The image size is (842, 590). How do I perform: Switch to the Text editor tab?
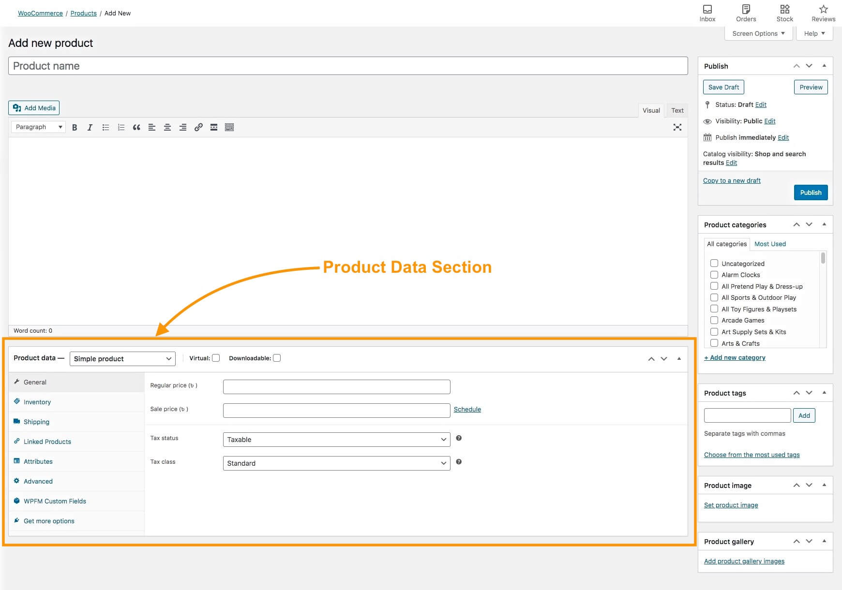pos(677,110)
